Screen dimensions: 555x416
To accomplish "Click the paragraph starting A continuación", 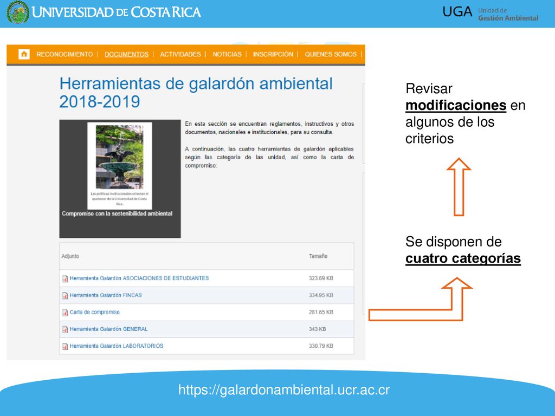I will [x=269, y=157].
